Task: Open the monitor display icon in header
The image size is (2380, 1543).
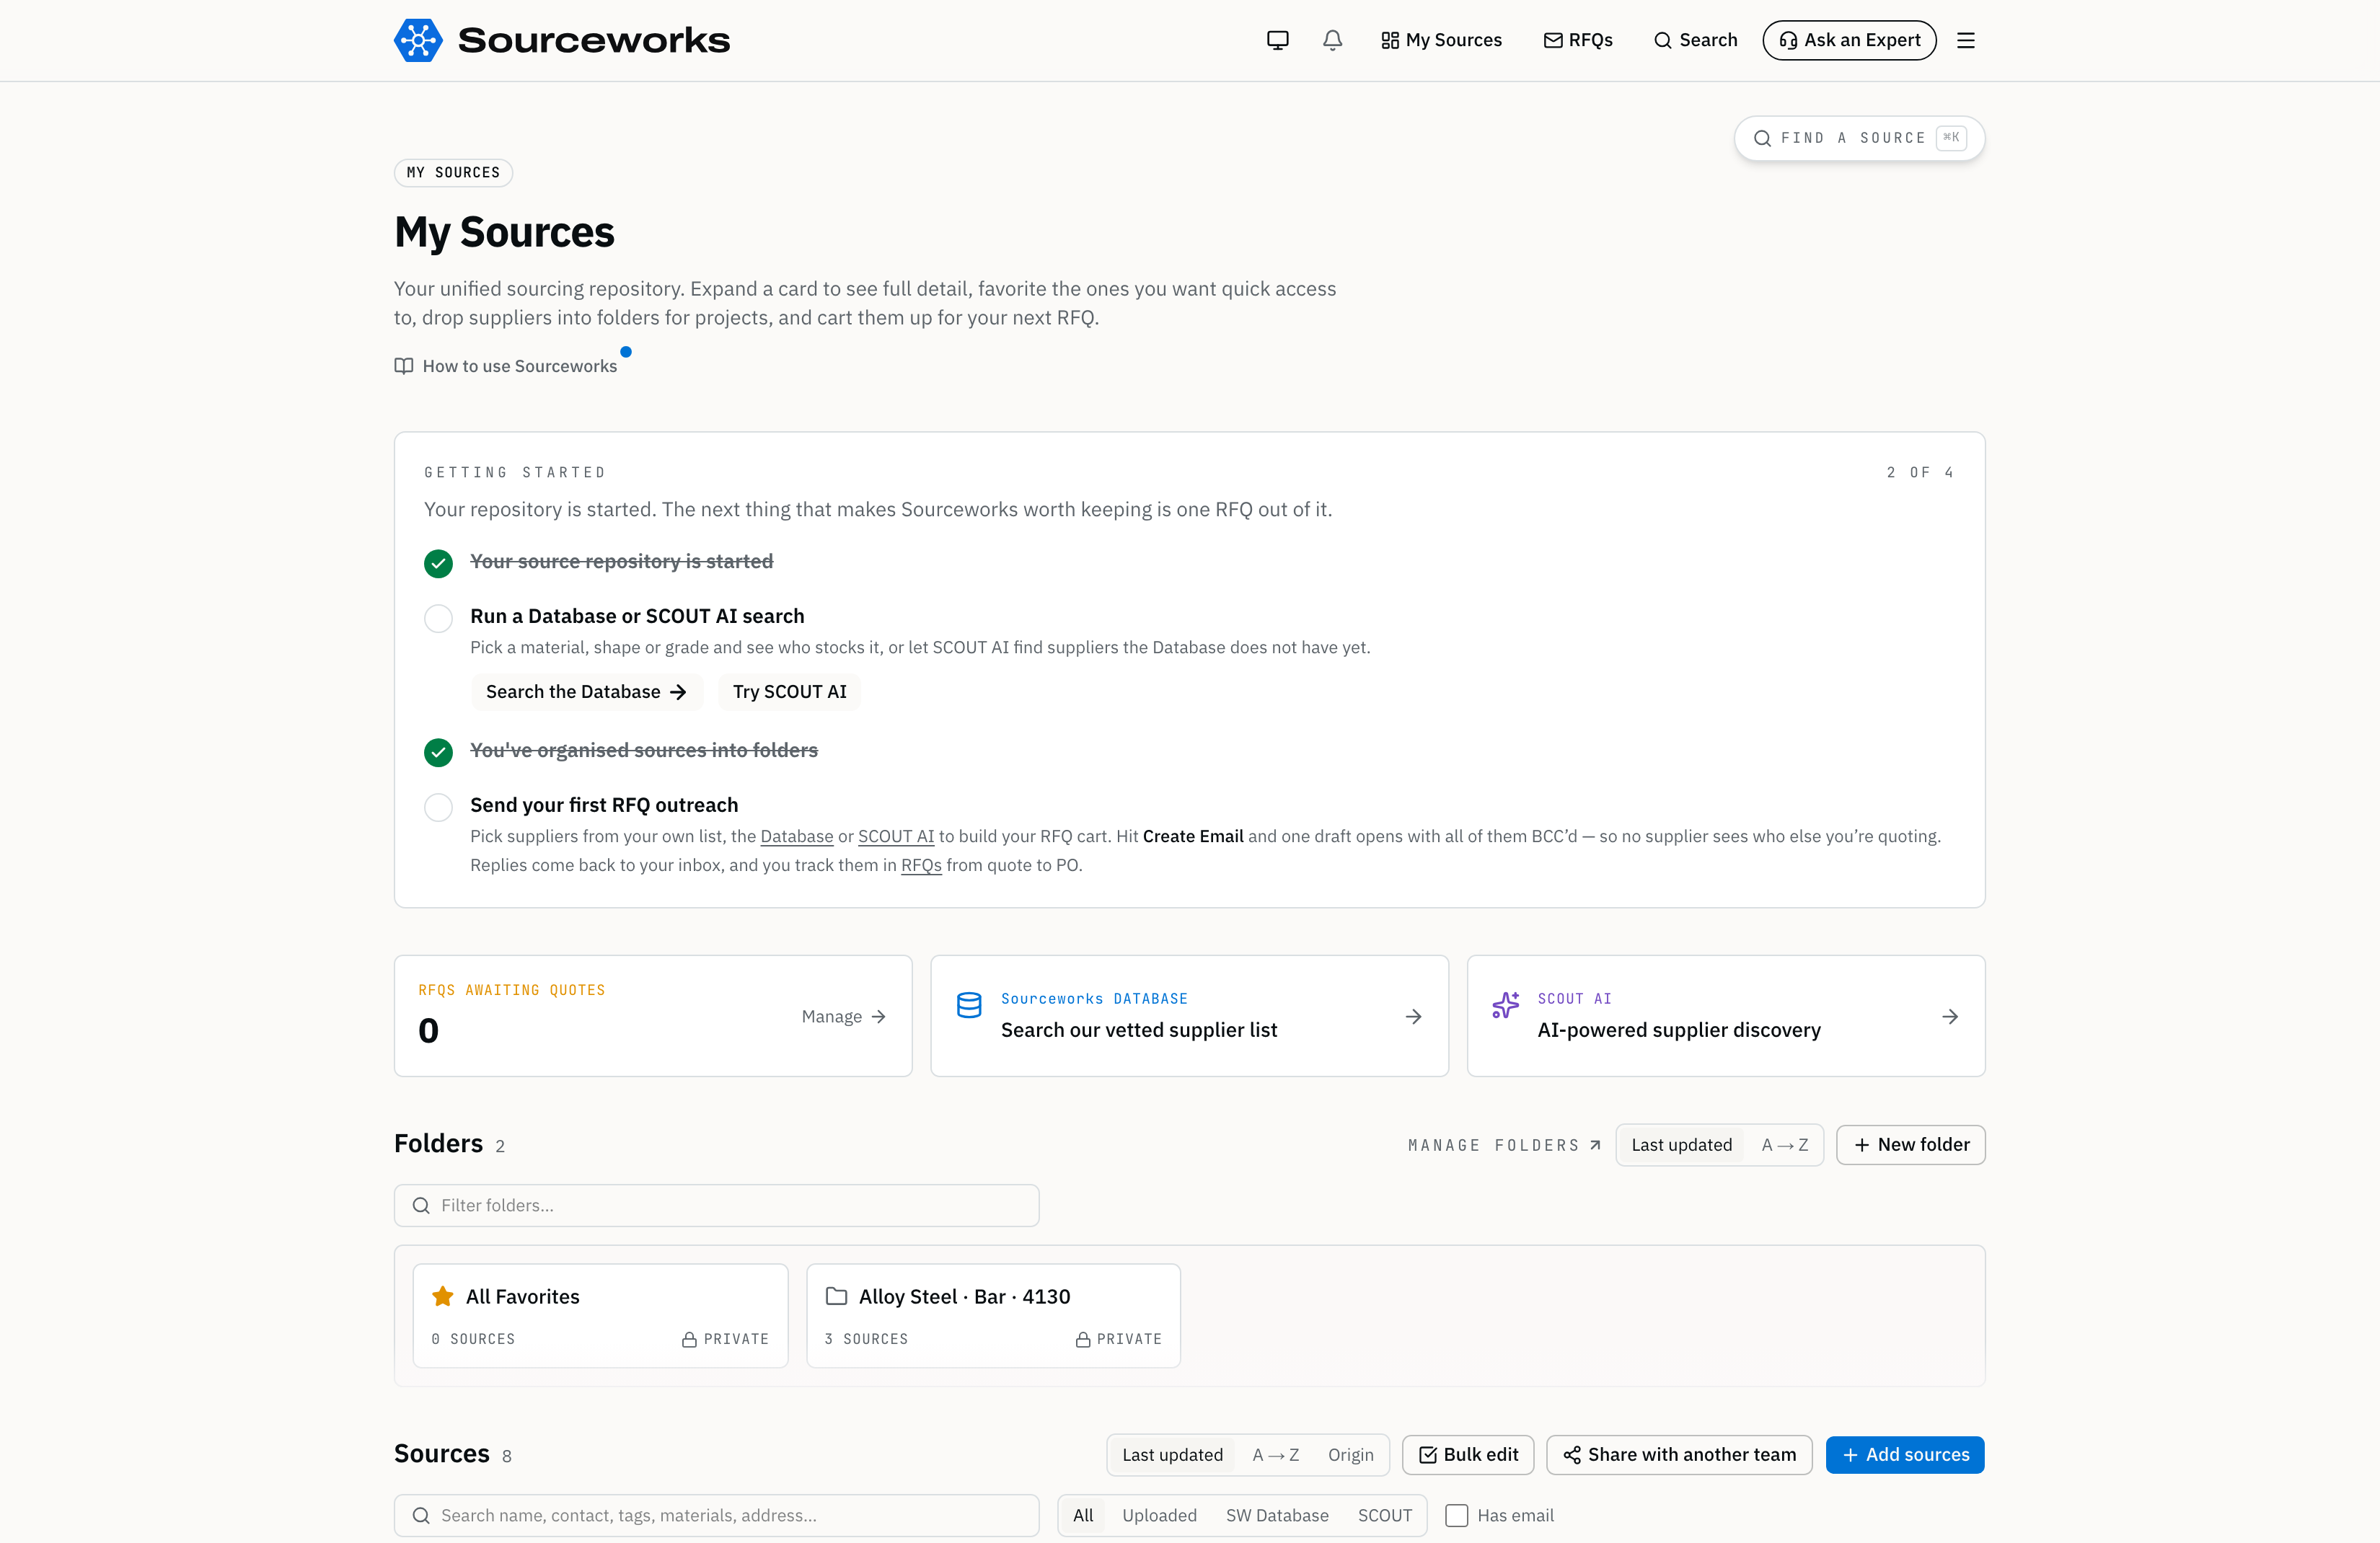Action: point(1277,40)
